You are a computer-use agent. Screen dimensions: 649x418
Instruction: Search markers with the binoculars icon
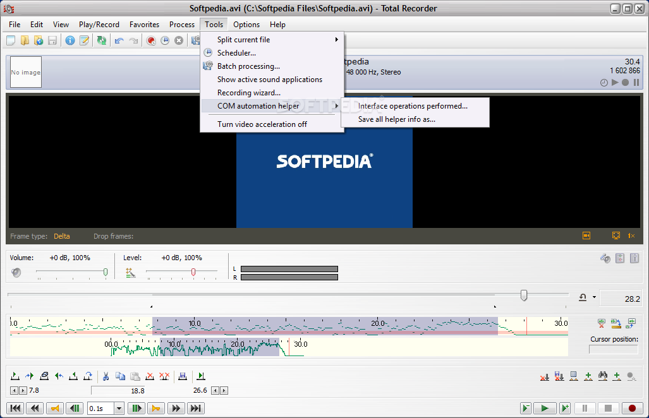point(603,376)
